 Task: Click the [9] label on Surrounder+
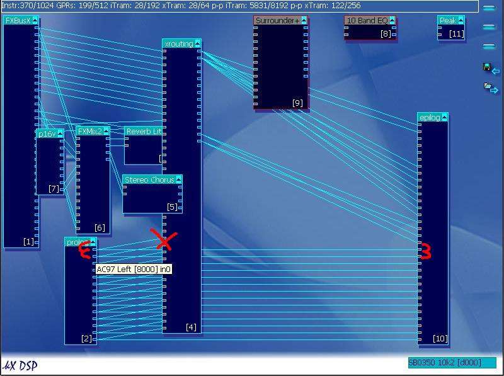click(297, 103)
